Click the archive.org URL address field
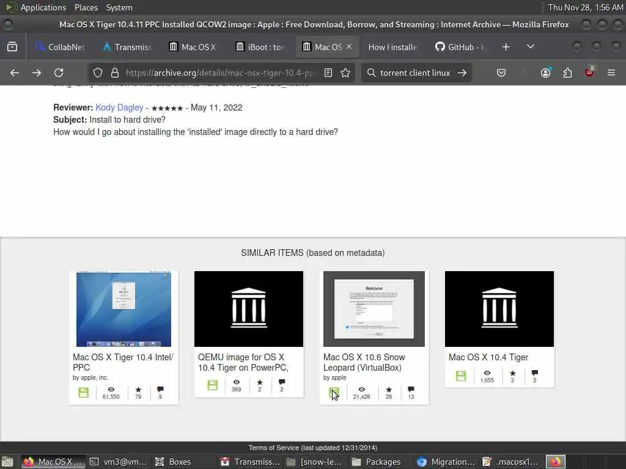The image size is (626, 469). [220, 73]
